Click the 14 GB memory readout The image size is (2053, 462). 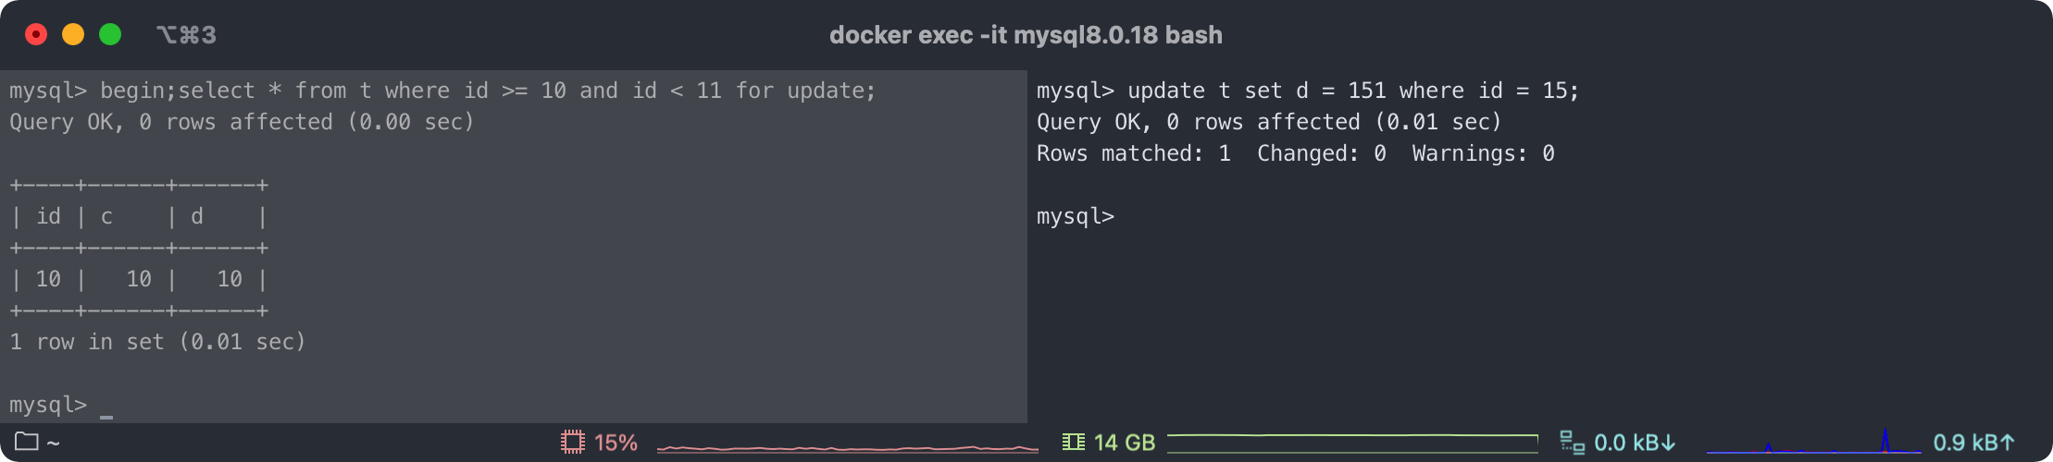1124,443
